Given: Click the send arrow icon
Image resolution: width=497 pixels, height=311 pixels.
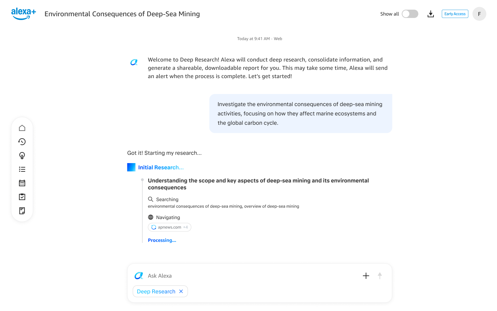Looking at the screenshot, I should pos(380,276).
